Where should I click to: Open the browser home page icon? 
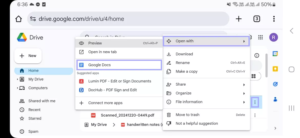tap(18, 19)
